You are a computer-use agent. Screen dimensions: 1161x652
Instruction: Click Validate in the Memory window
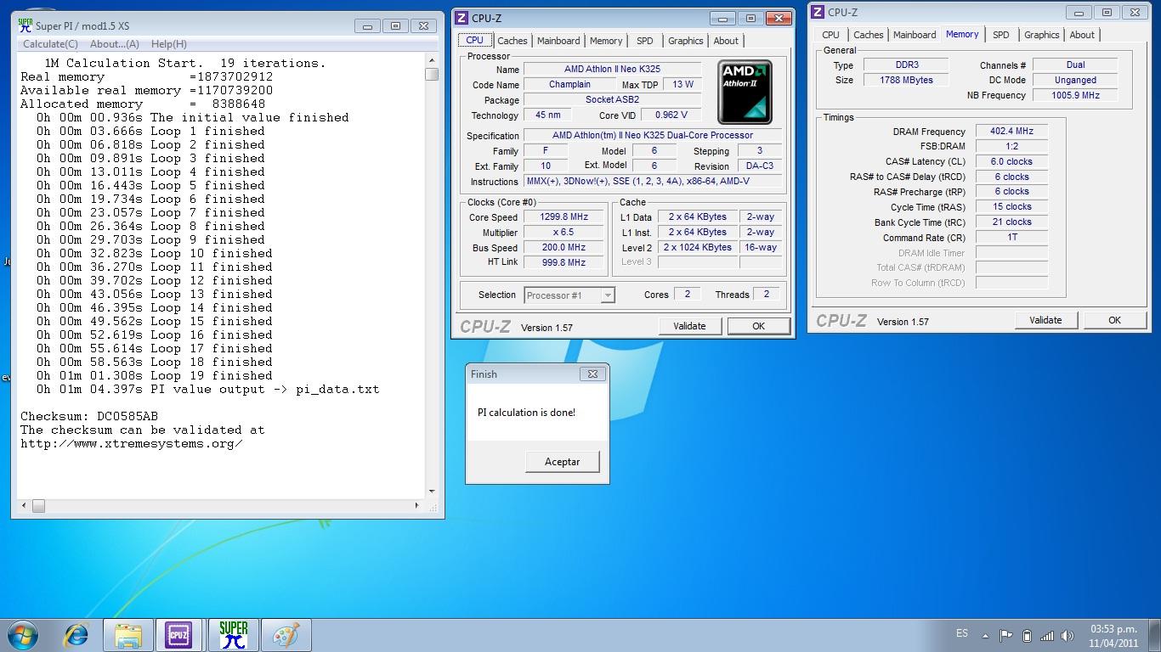(1045, 320)
